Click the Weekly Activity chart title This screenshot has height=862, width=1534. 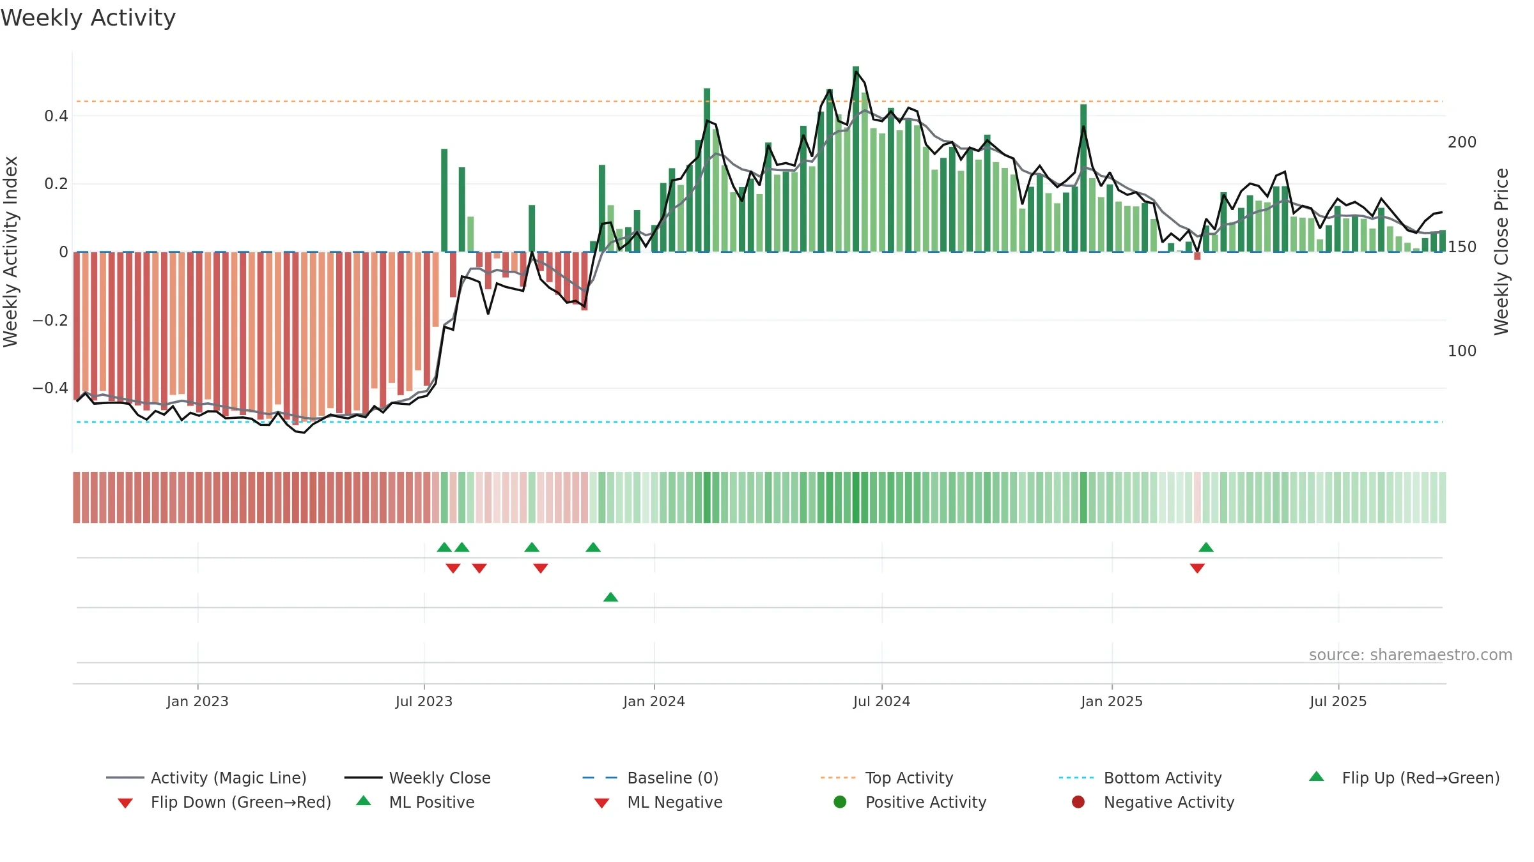[x=88, y=18]
